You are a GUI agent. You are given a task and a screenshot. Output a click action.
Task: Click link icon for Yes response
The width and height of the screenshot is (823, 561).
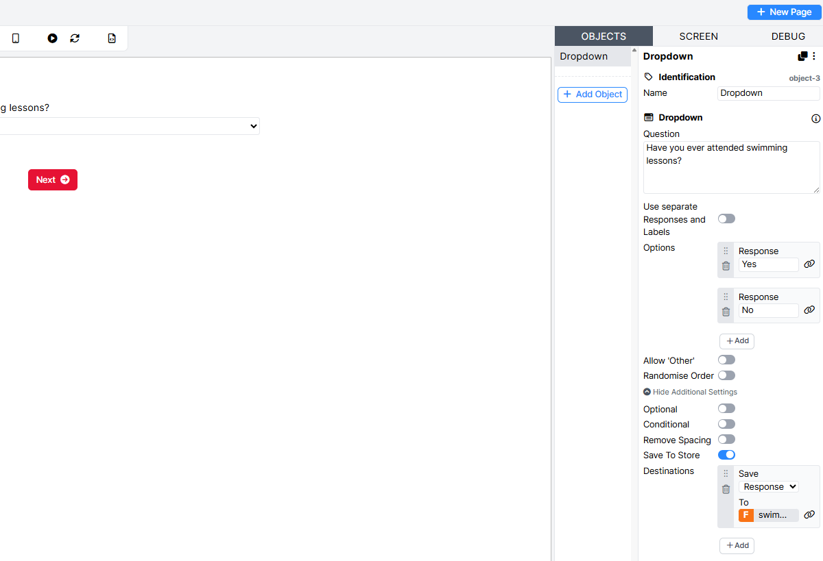pos(809,264)
